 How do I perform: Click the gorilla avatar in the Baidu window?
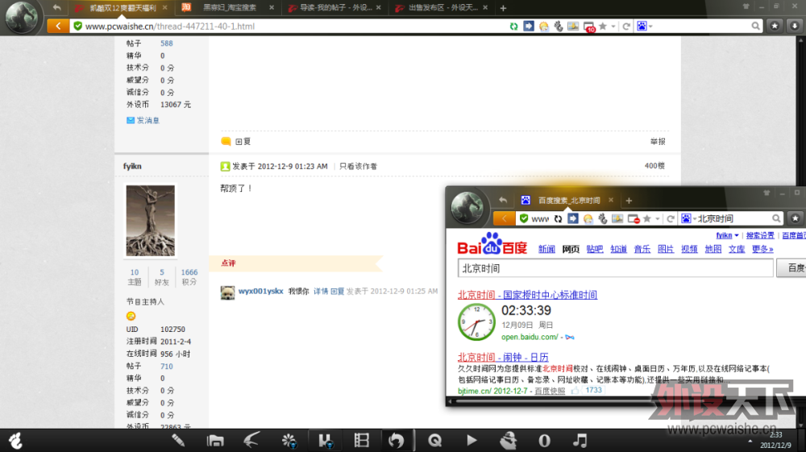(467, 208)
